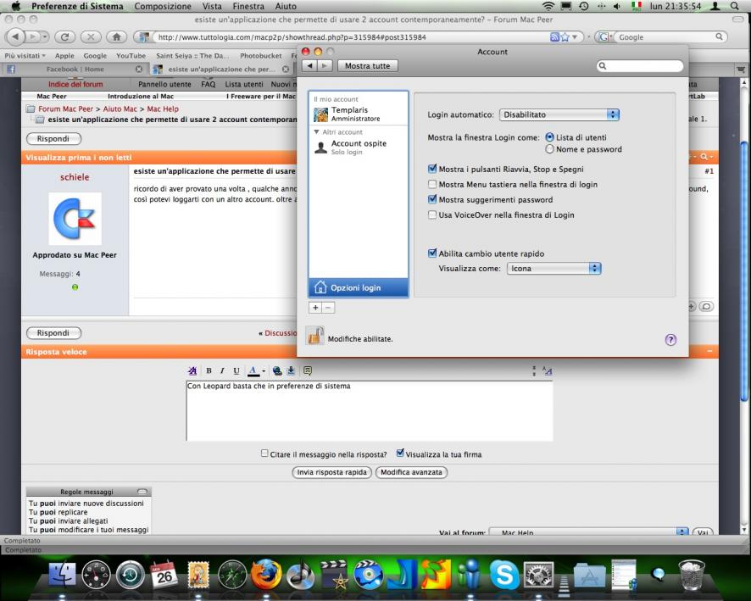Viewport: 751px width, 601px height.
Task: Open Composizione menu
Action: point(163,6)
